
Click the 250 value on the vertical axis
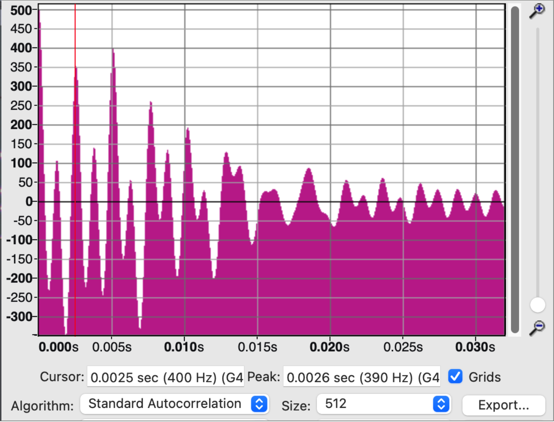pyautogui.click(x=21, y=105)
